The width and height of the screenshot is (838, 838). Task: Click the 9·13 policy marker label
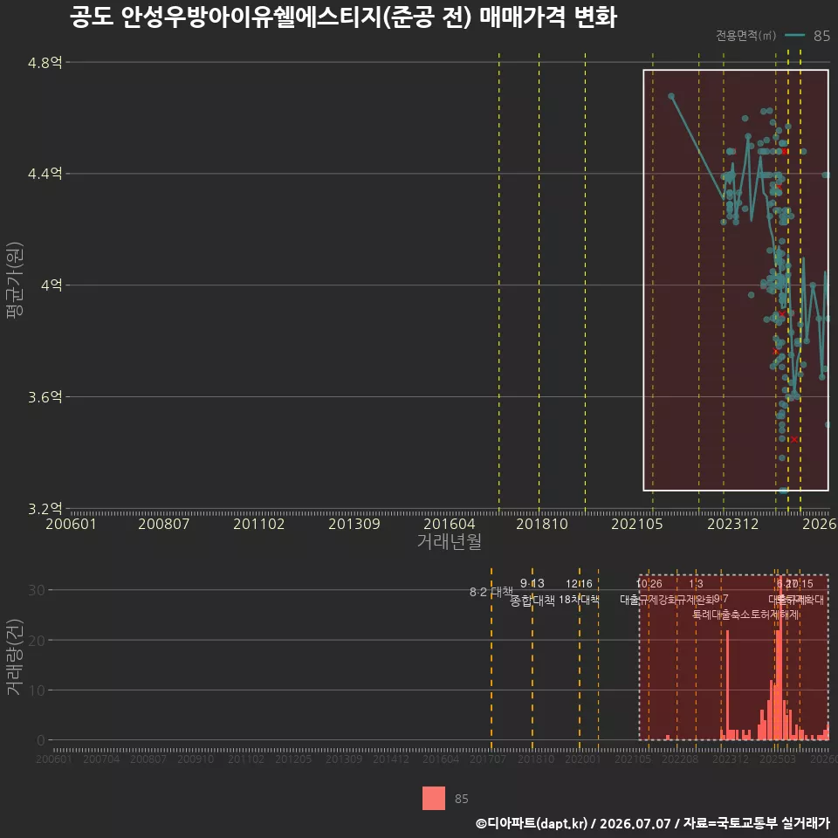click(x=532, y=583)
